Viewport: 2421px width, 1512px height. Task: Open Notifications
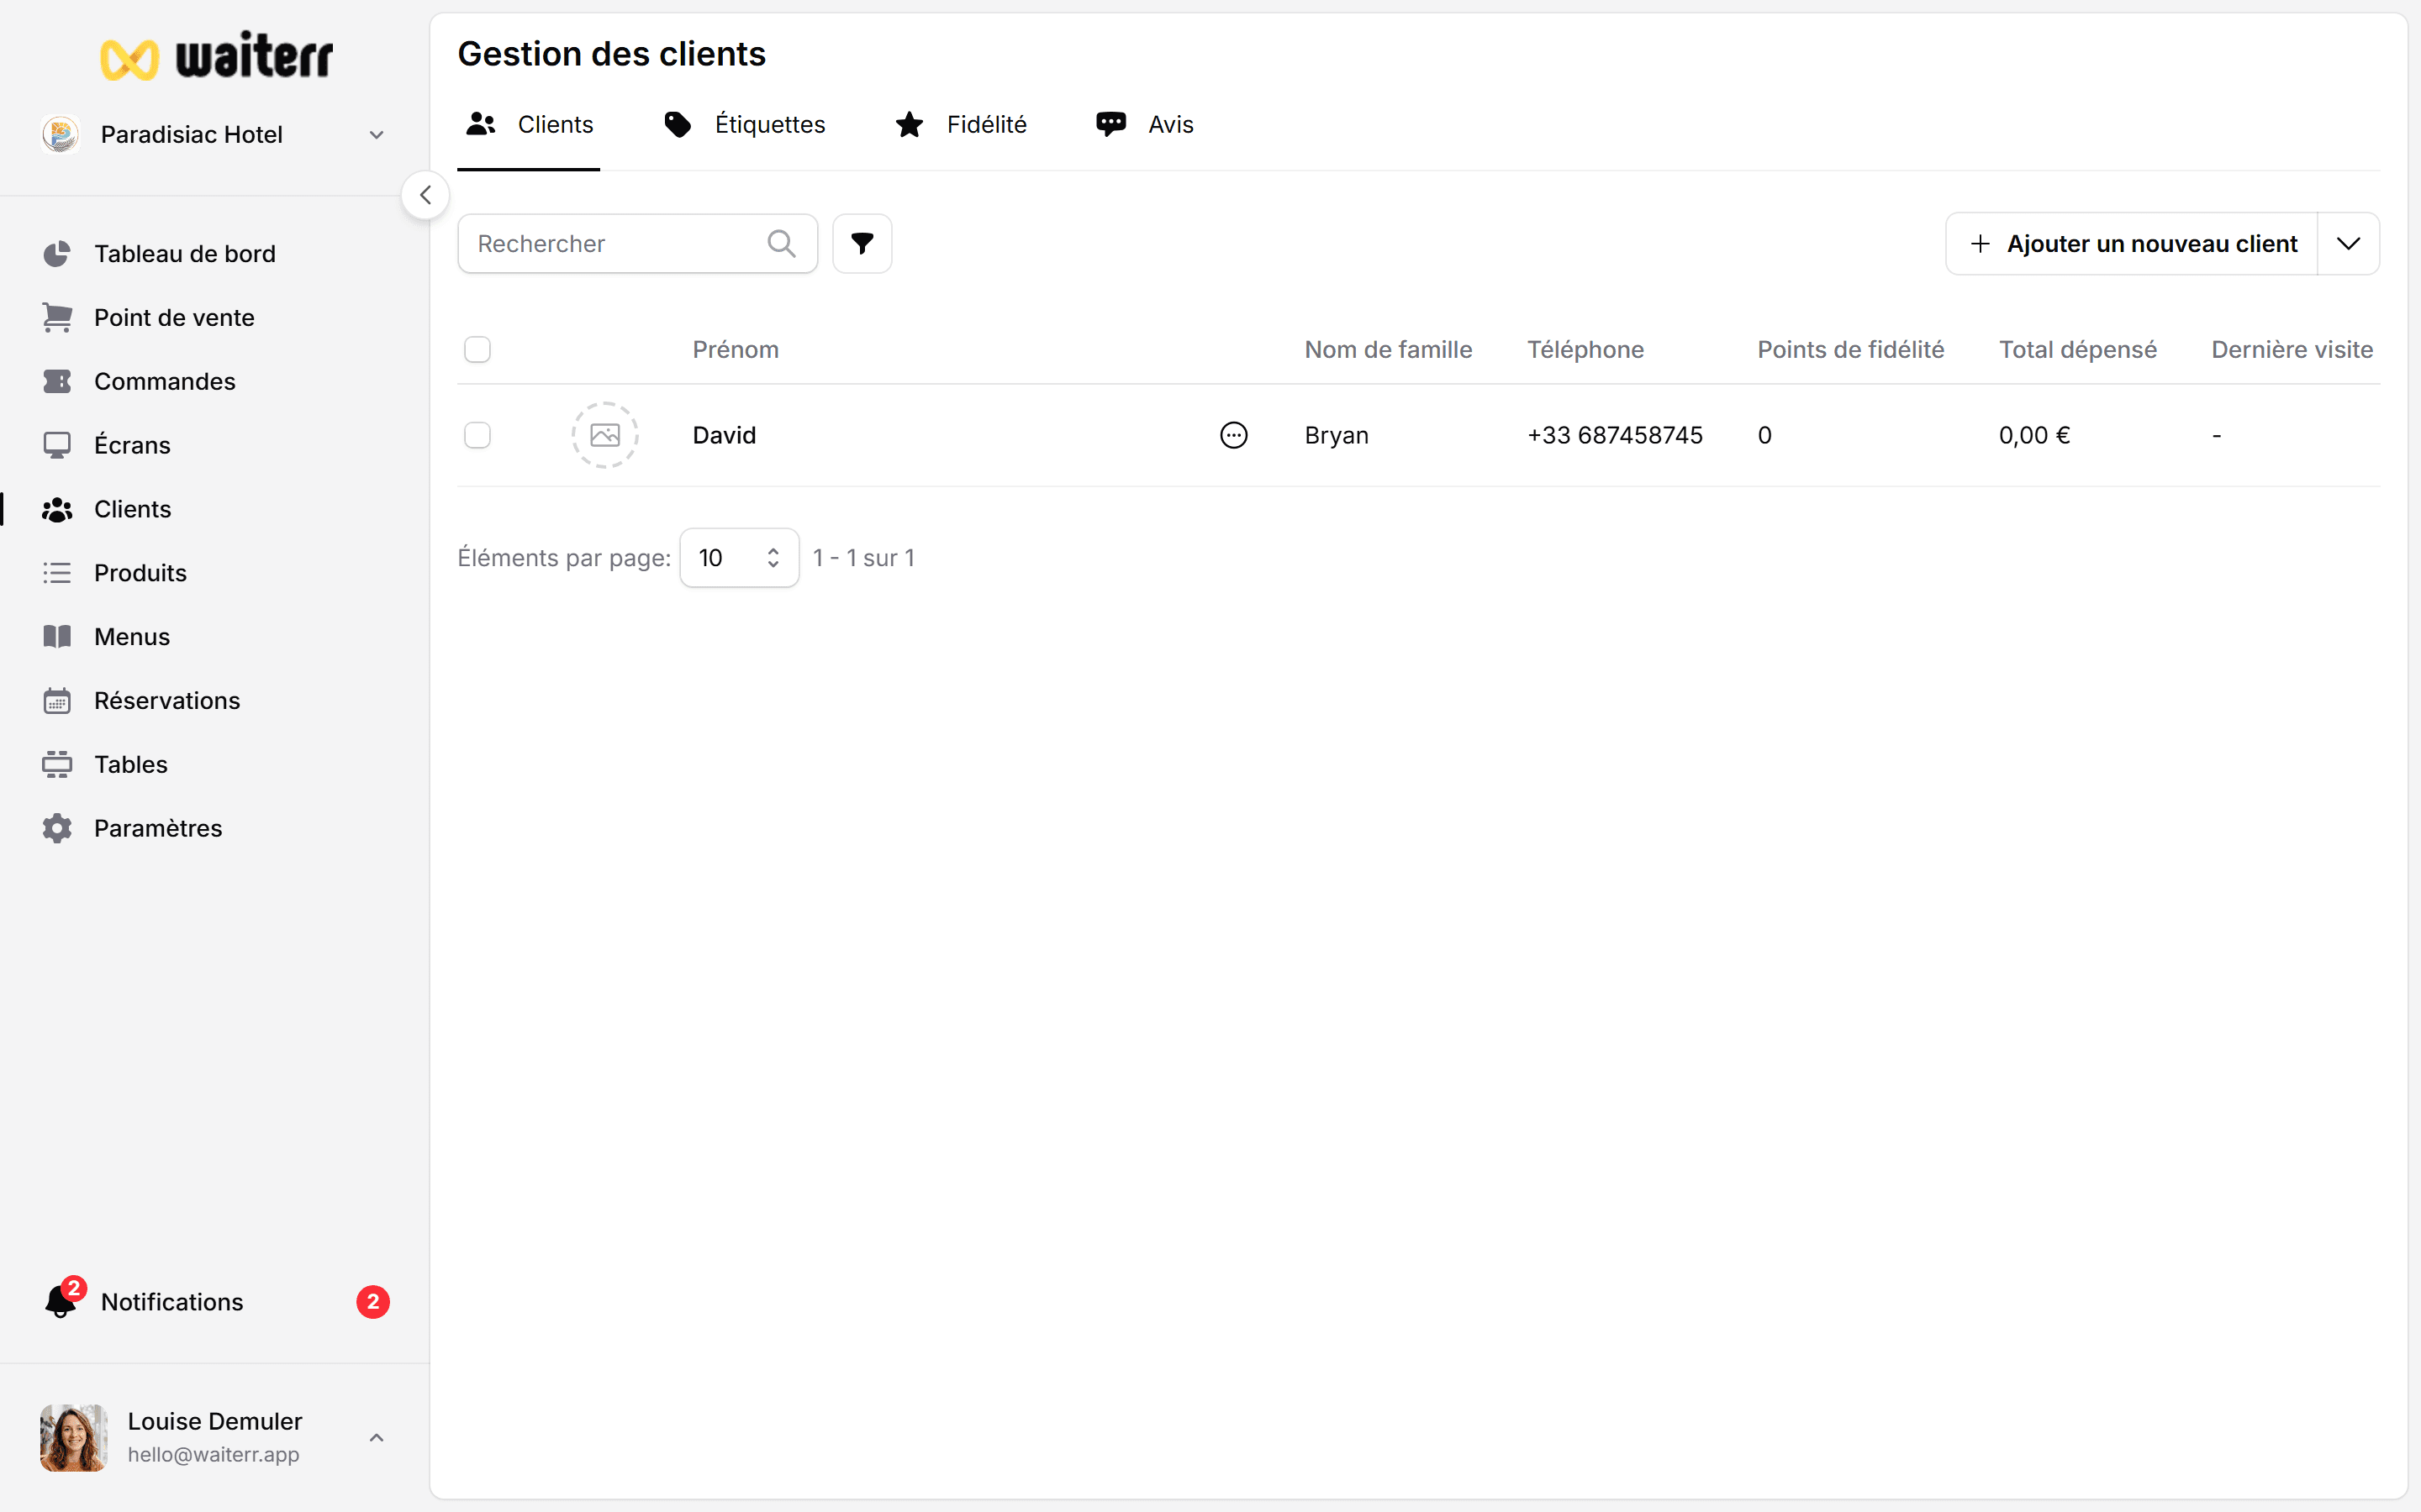(172, 1302)
